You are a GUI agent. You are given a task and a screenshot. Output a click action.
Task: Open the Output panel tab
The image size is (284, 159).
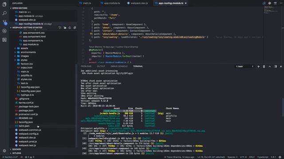(x=101, y=66)
